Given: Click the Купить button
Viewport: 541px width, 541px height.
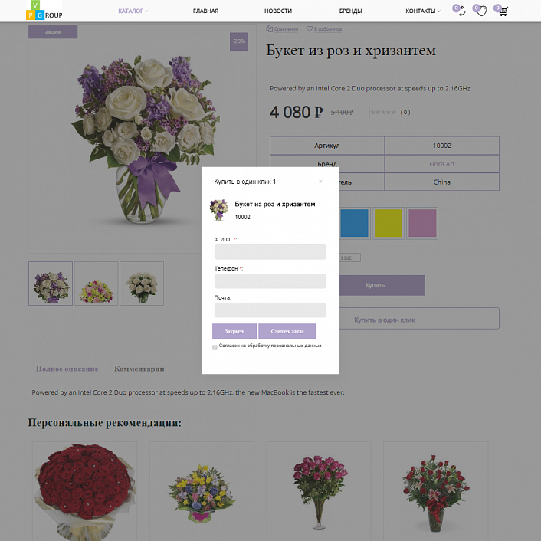Looking at the screenshot, I should [382, 285].
